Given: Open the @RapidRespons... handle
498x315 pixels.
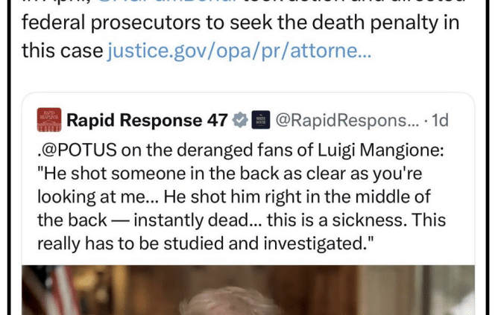Looking at the screenshot, I should point(347,121).
